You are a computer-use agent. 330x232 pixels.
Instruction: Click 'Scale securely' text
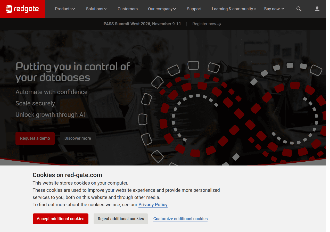[35, 103]
